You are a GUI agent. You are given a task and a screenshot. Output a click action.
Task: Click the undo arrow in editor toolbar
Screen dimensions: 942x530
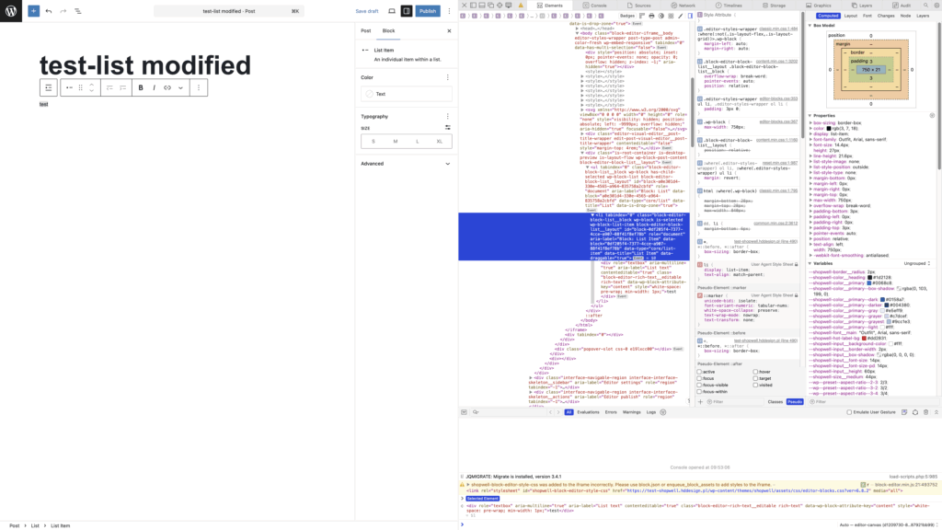[x=49, y=11]
